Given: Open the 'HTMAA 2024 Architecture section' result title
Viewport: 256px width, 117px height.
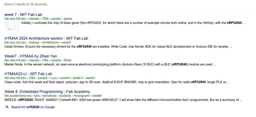Looking at the screenshot, I should 46,39.
